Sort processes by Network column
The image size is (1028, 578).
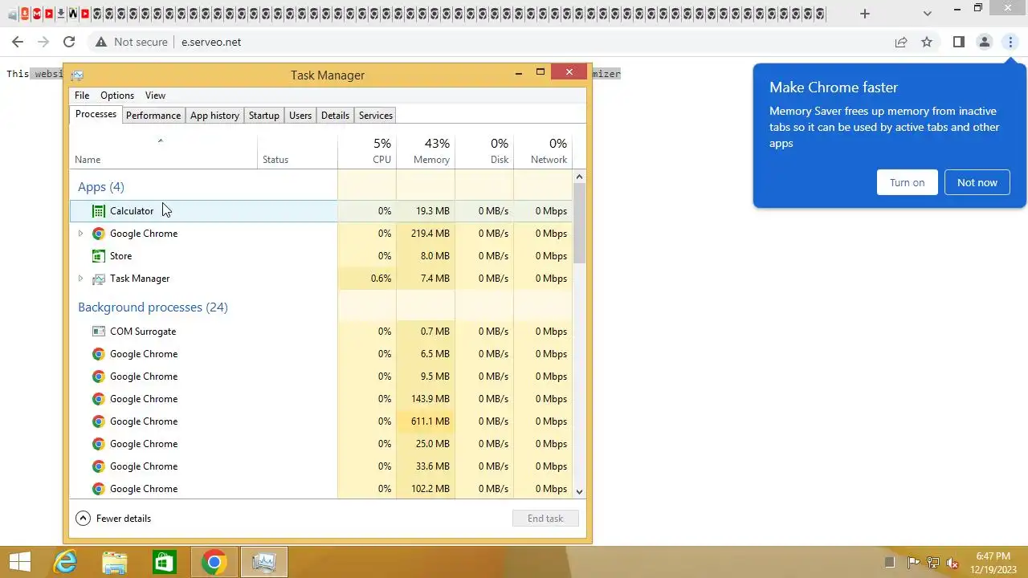(x=543, y=151)
